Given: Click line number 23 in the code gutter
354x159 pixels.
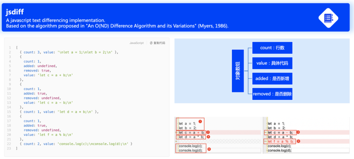Looking at the screenshot, I should [9, 149].
